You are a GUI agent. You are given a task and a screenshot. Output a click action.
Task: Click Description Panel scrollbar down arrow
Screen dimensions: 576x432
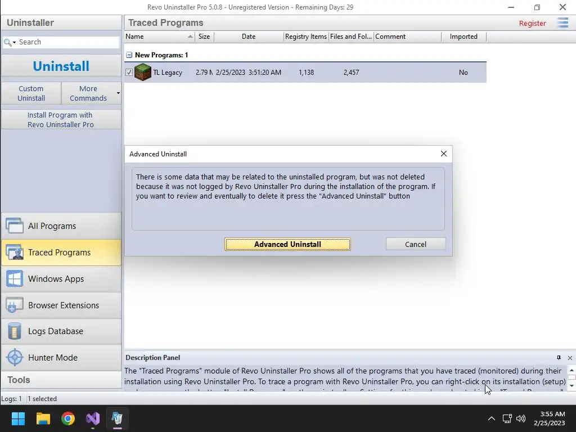(571, 386)
